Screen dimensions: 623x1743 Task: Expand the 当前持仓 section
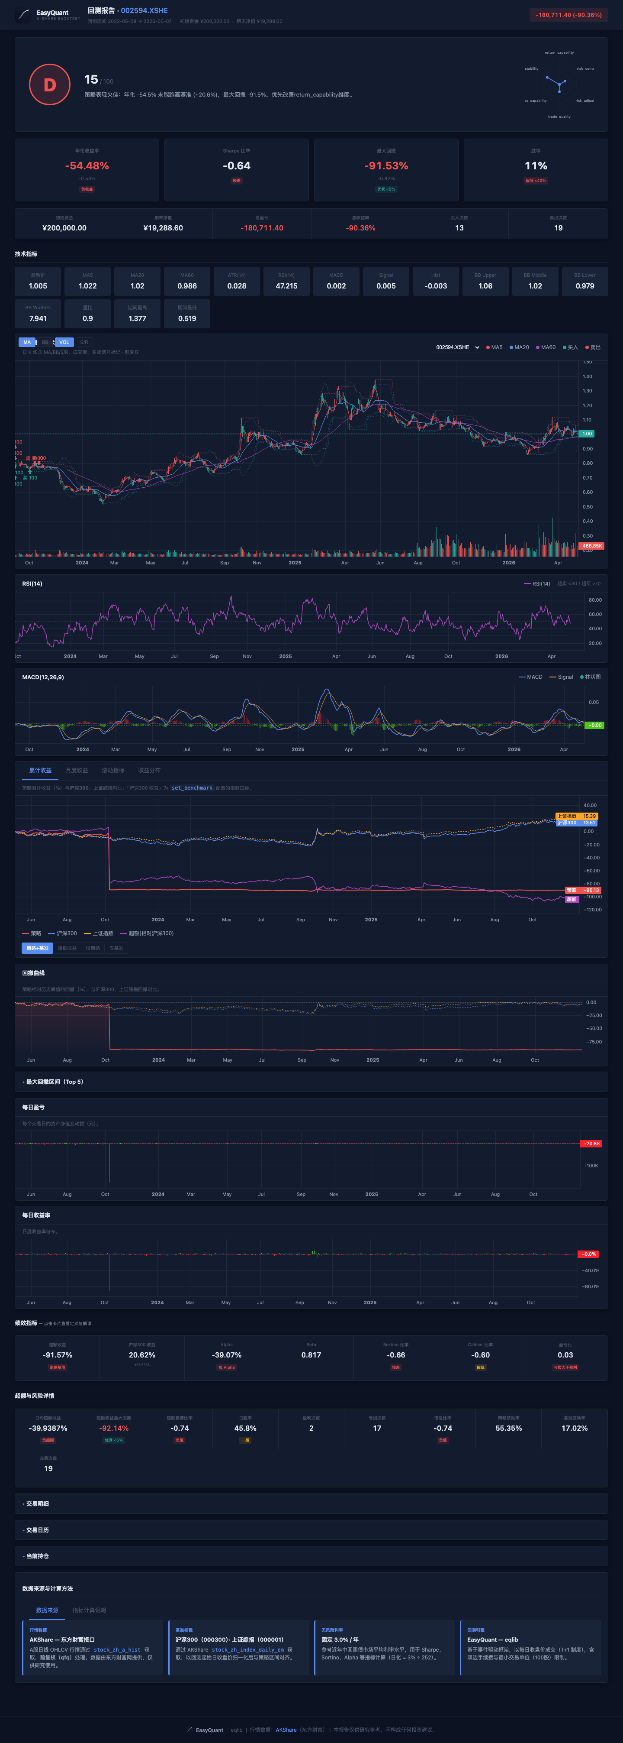tap(311, 1556)
